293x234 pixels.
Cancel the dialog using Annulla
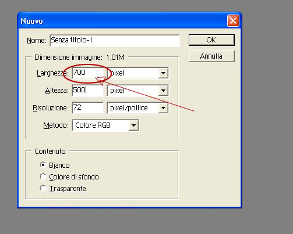point(211,56)
